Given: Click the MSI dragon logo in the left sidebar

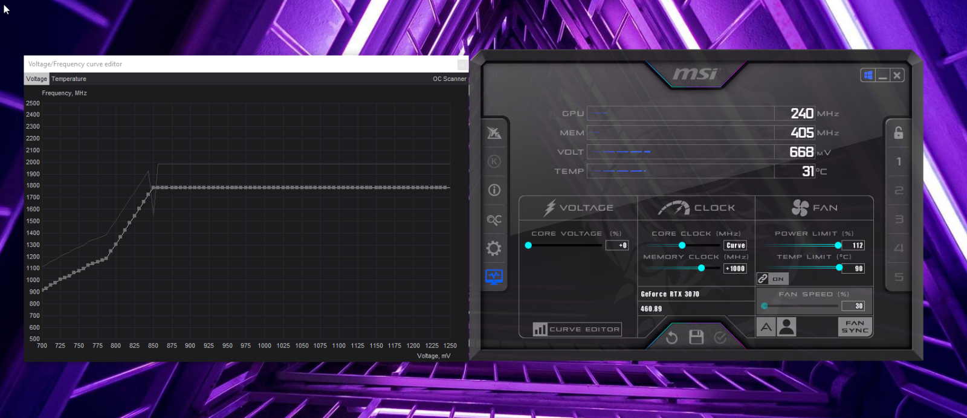Looking at the screenshot, I should 494,133.
